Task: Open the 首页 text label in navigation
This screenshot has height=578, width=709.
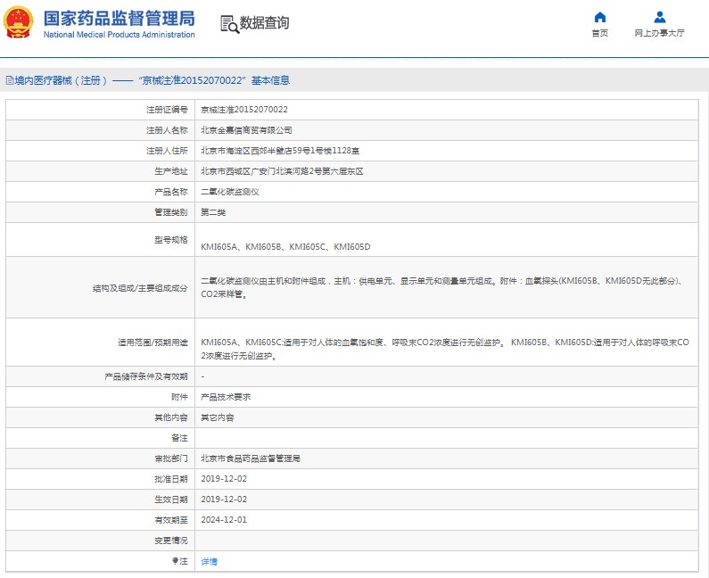Action: click(600, 33)
